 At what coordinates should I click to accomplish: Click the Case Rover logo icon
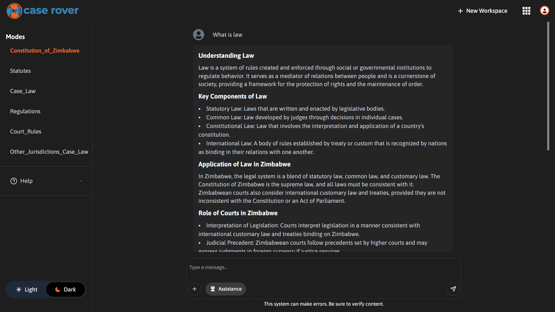point(14,11)
